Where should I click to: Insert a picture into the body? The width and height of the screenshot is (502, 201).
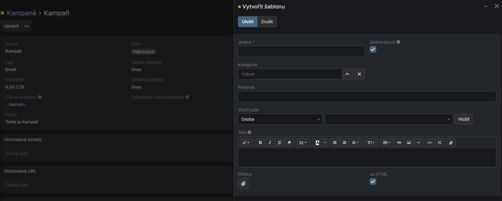pyautogui.click(x=409, y=143)
